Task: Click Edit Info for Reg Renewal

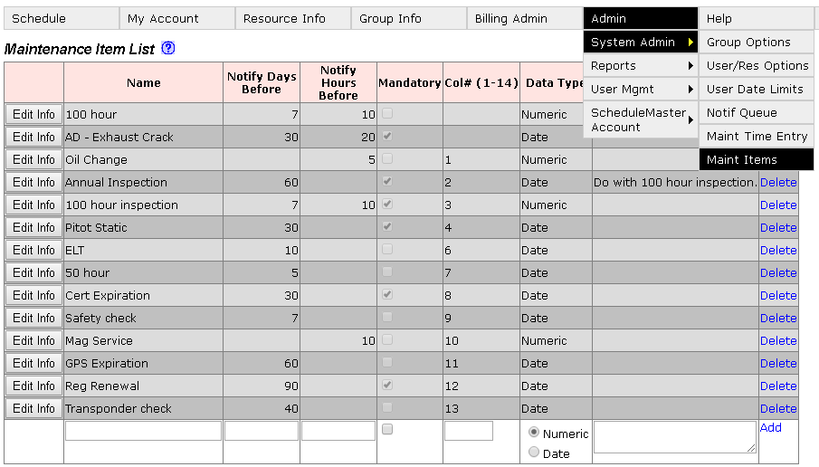Action: coord(34,386)
